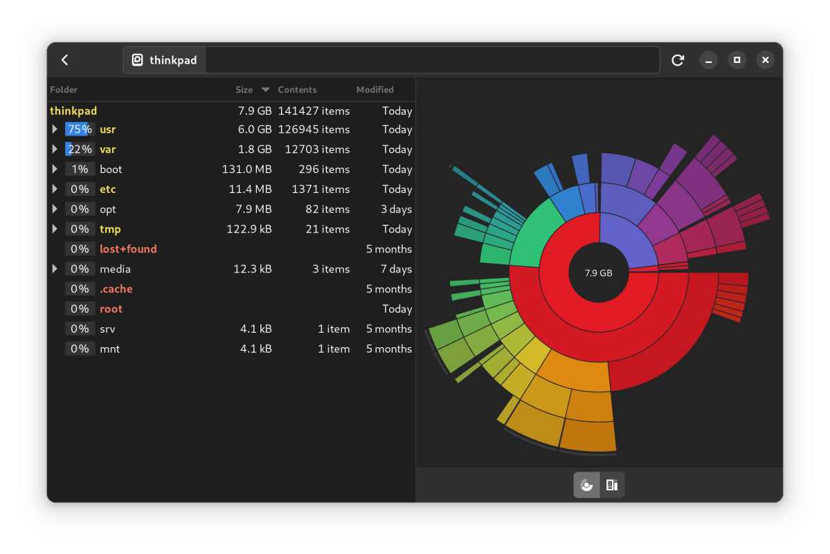The width and height of the screenshot is (830, 554).
Task: Close the Disk Usage Analyzer window
Action: point(766,59)
